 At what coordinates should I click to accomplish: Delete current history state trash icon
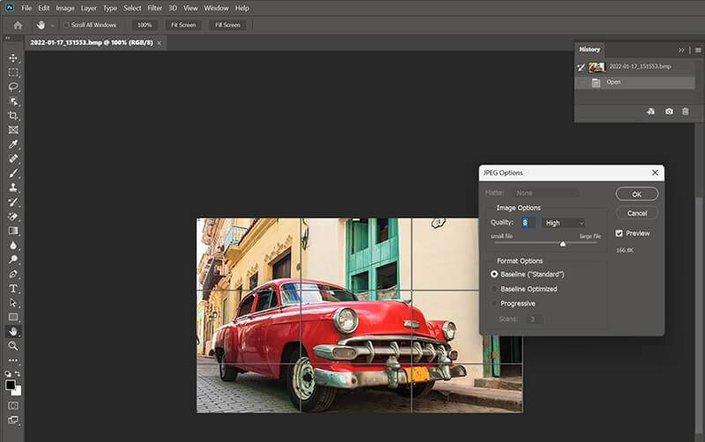(686, 112)
